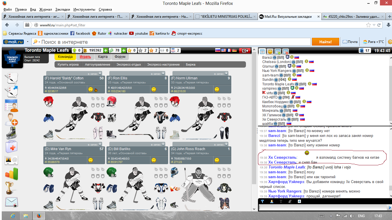
Task: Open the first chat user list tab
Action: point(262,52)
